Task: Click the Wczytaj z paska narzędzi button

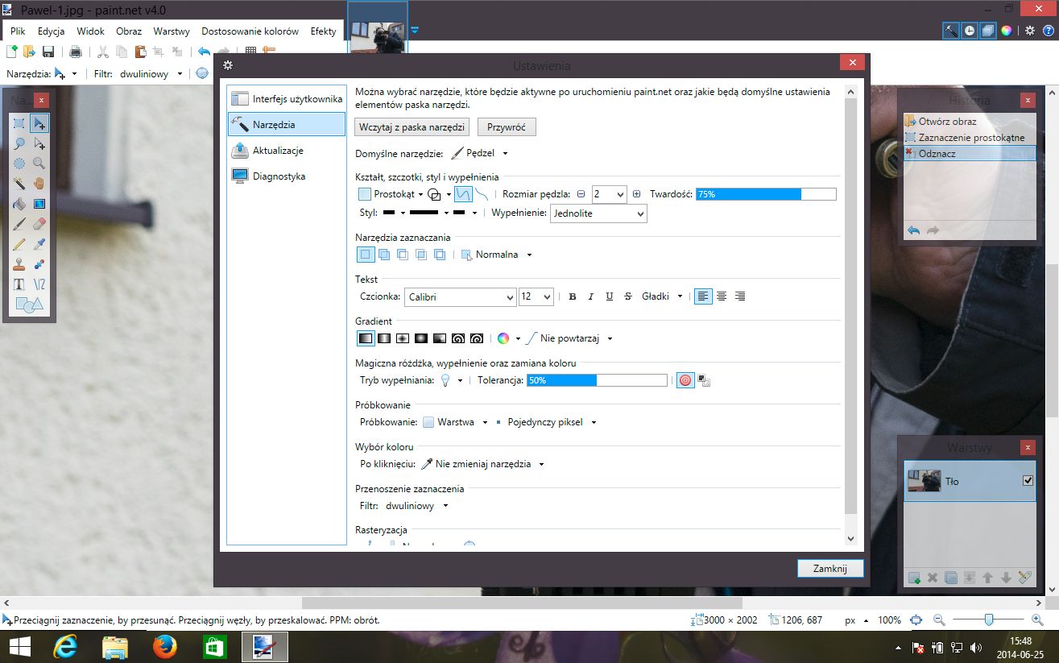Action: click(412, 127)
